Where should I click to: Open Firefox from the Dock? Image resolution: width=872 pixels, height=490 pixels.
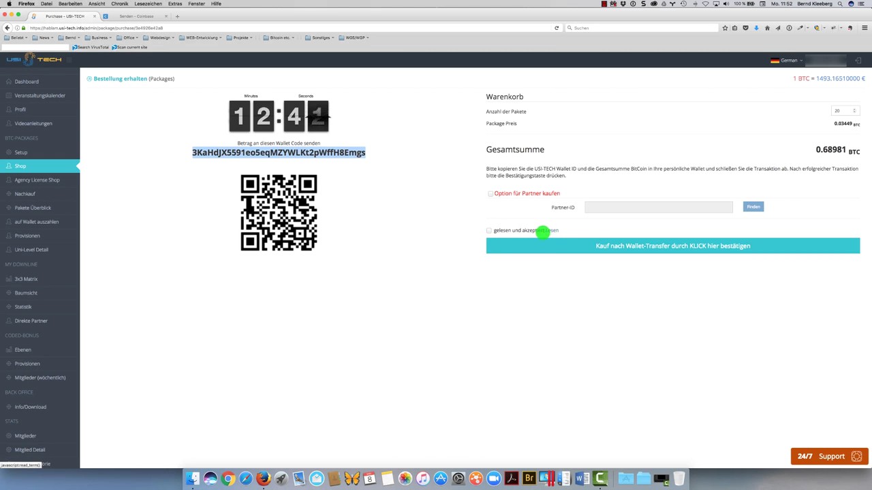(263, 478)
